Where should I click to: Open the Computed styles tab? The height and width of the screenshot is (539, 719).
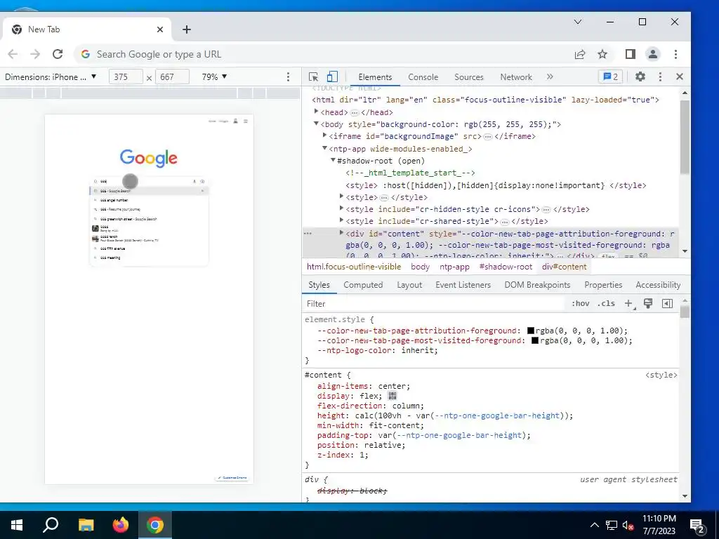point(363,285)
